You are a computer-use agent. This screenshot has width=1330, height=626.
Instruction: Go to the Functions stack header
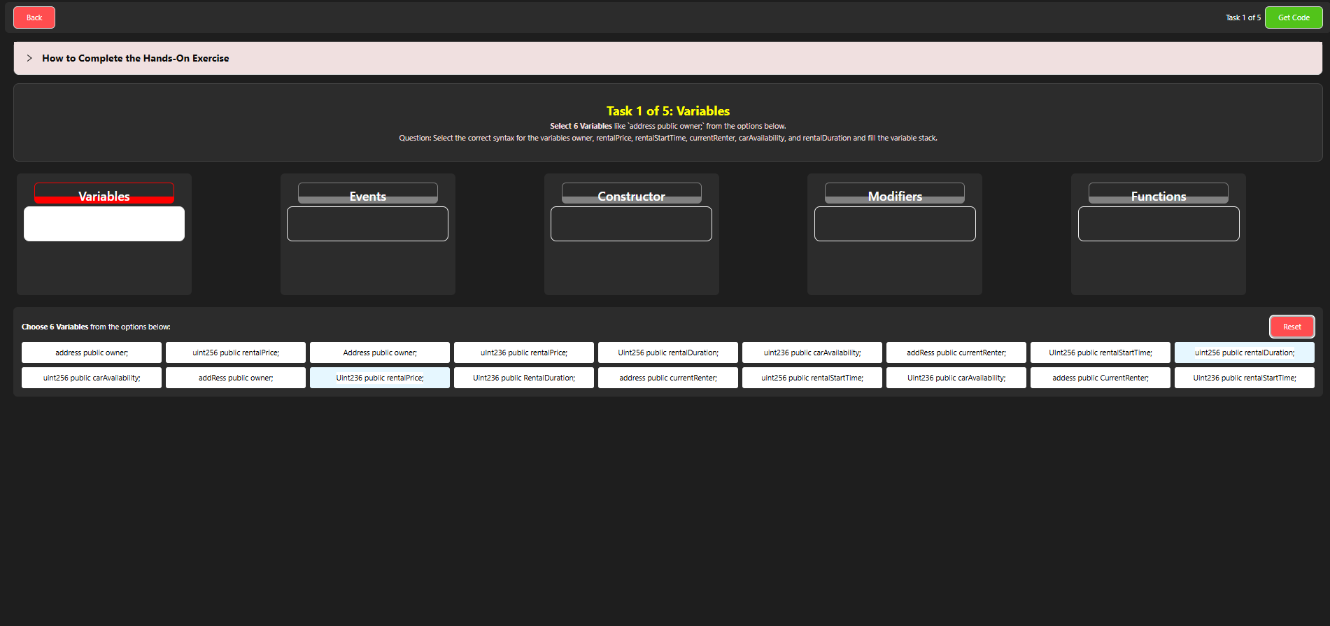(1158, 194)
